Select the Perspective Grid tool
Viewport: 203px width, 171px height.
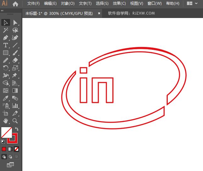[15, 83]
